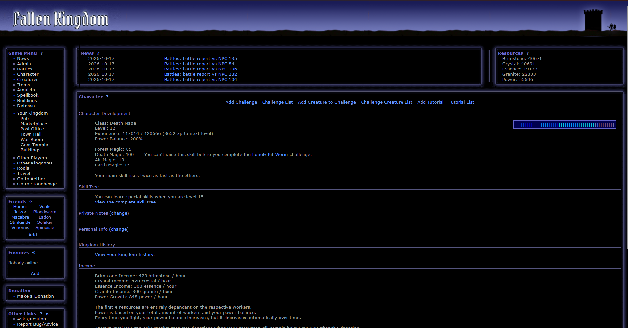Screen dimensions: 628x328
Task: Open the Town Hall page
Action: [31, 134]
